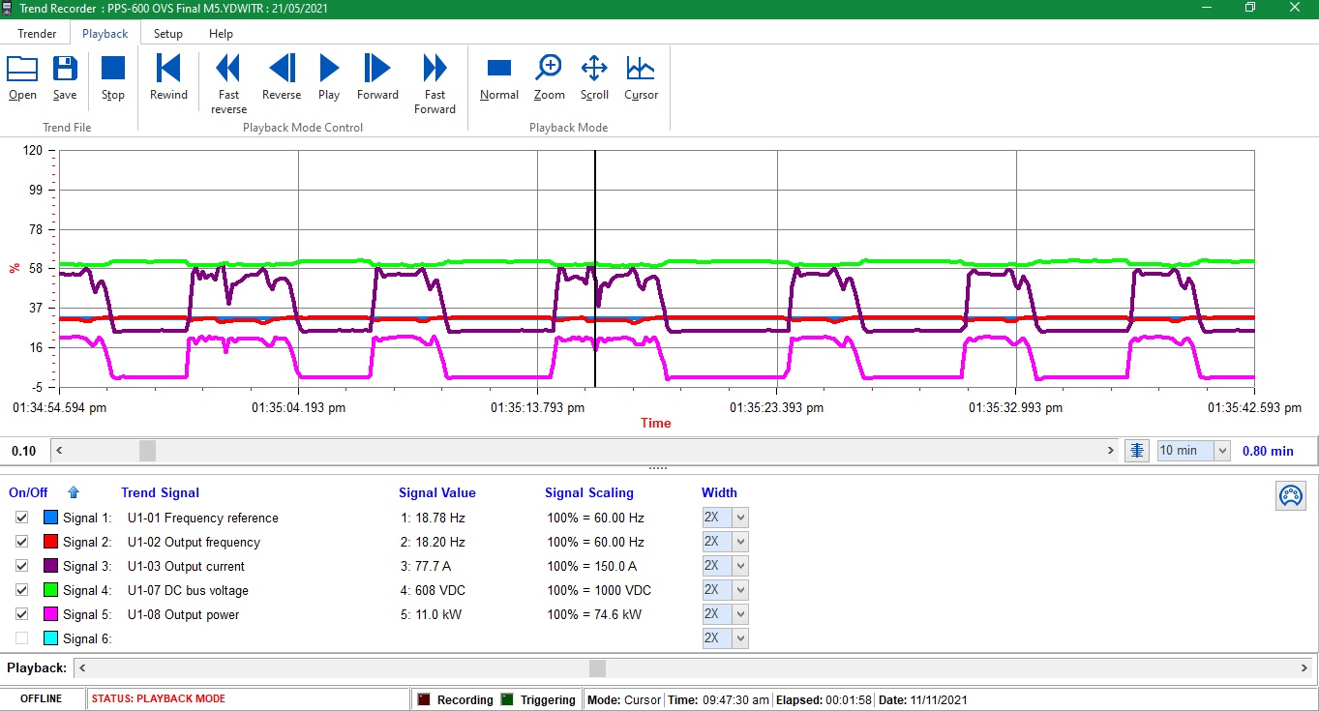Image resolution: width=1319 pixels, height=711 pixels.
Task: Click the Fast Forward button
Action: (435, 85)
